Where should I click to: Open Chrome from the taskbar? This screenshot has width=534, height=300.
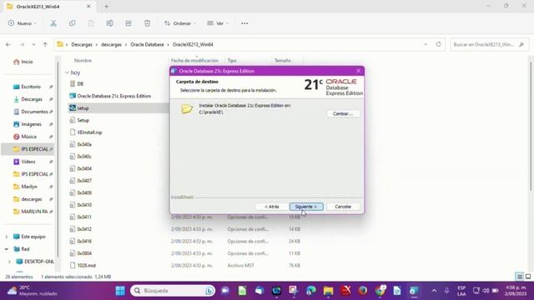380,291
